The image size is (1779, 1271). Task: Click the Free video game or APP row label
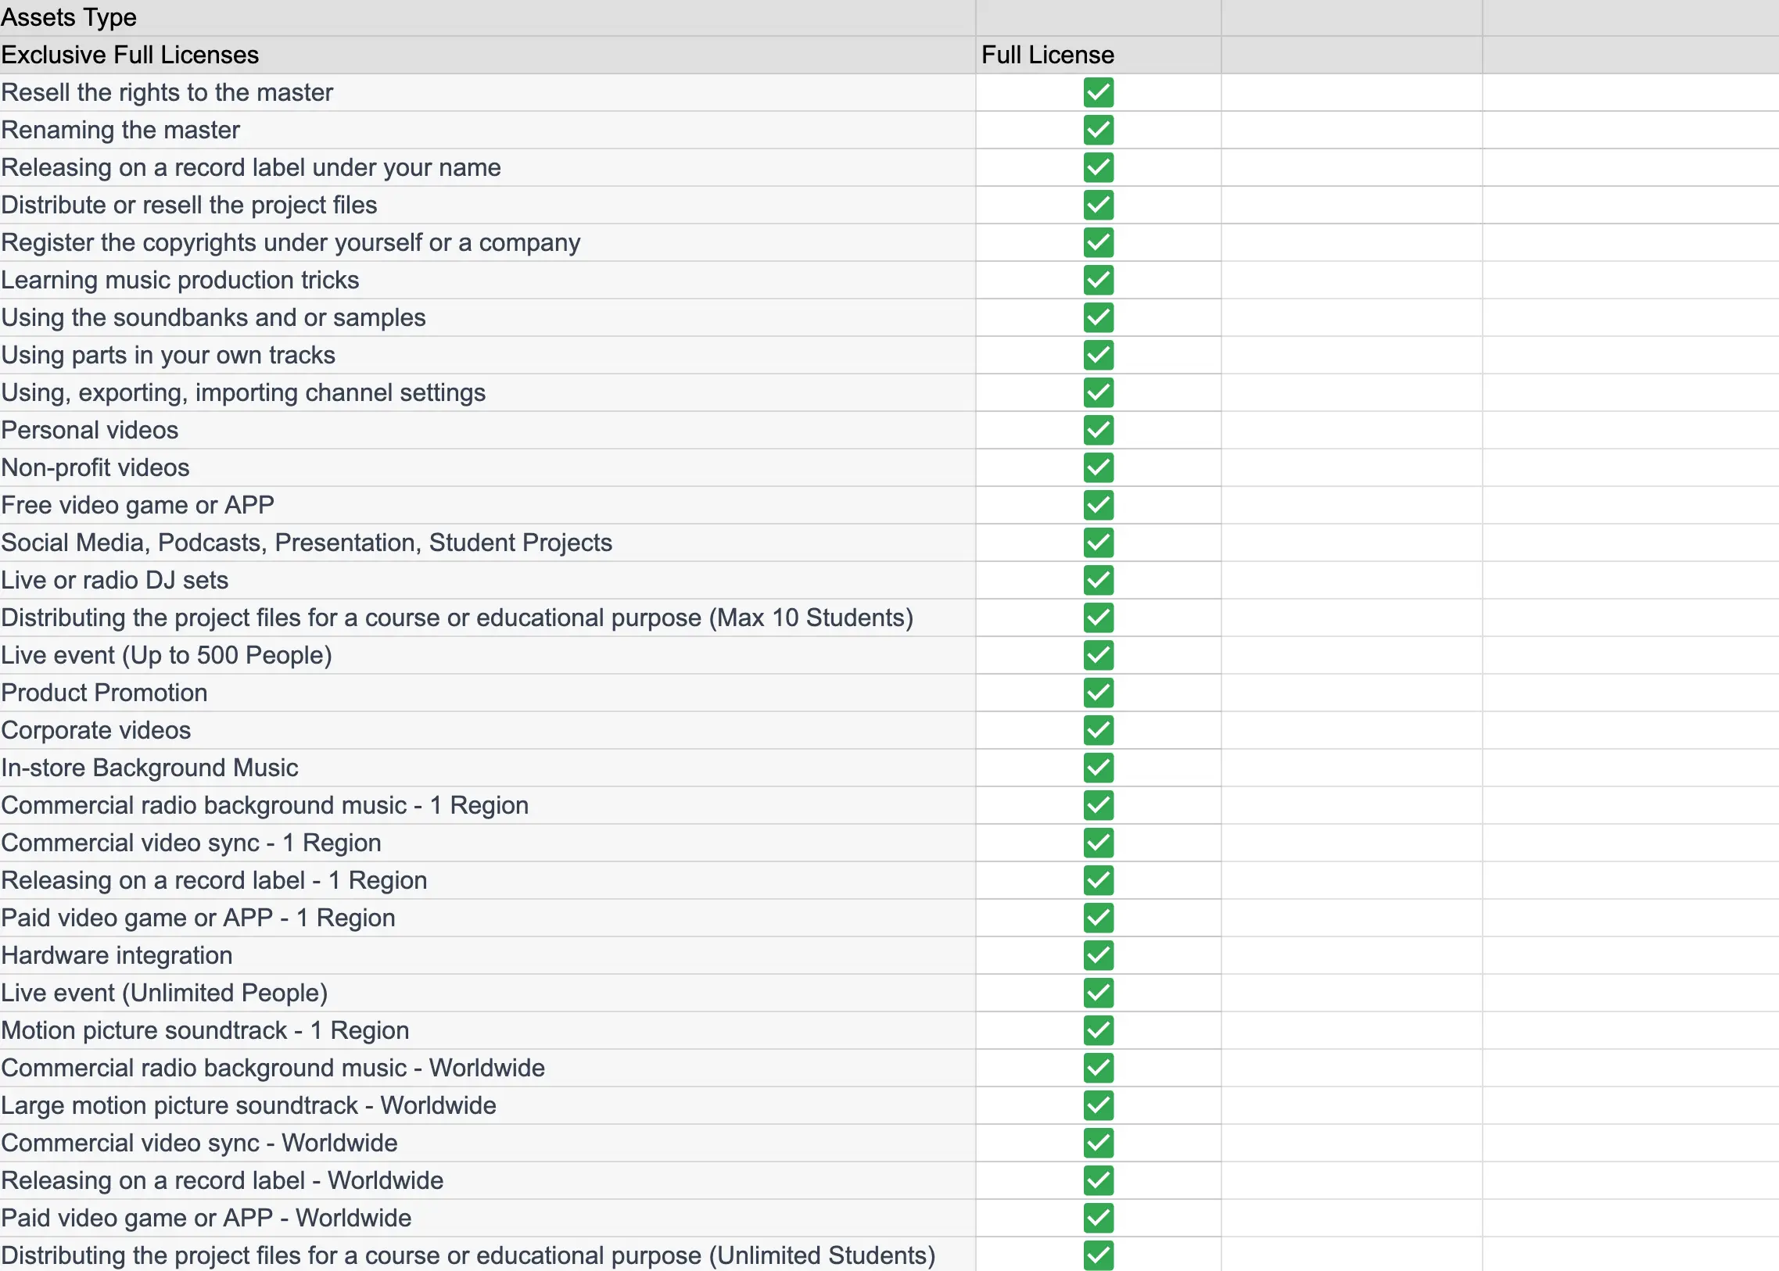[138, 505]
